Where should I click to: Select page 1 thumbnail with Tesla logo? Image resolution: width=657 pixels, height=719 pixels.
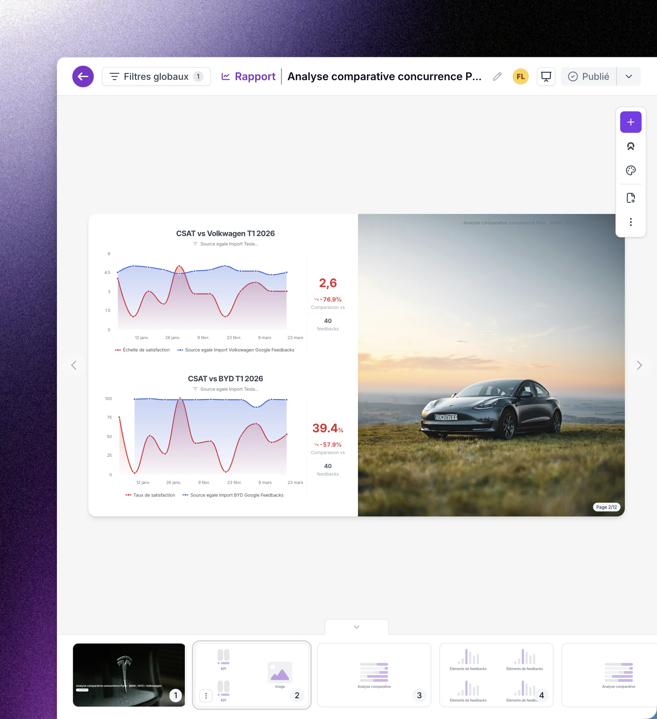129,675
